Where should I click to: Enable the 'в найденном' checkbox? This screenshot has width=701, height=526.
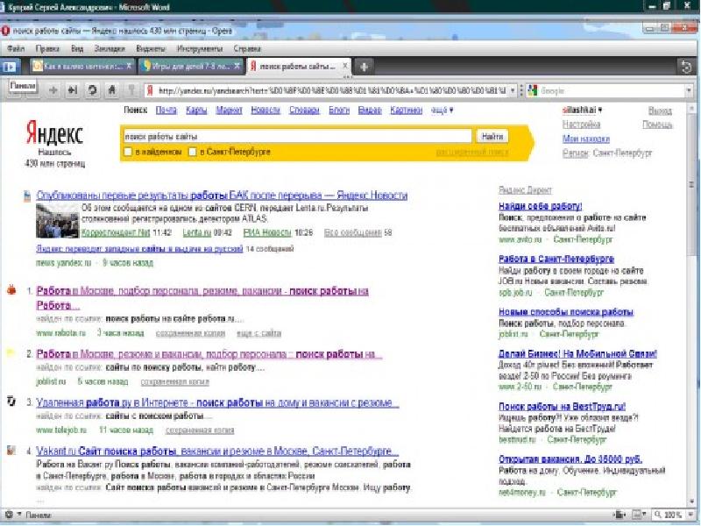click(129, 152)
